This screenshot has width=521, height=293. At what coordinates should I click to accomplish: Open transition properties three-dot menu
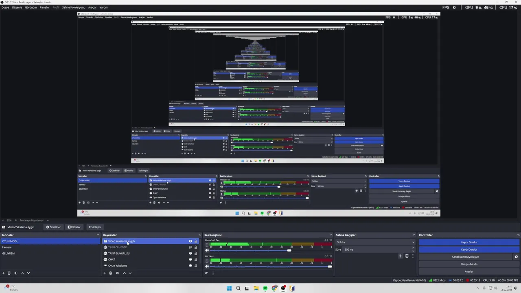[413, 256]
